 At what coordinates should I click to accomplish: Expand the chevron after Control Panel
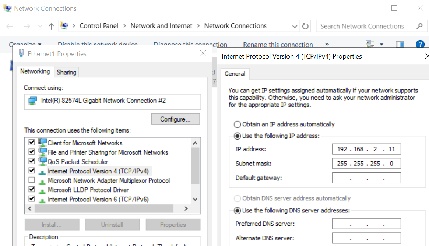click(124, 26)
